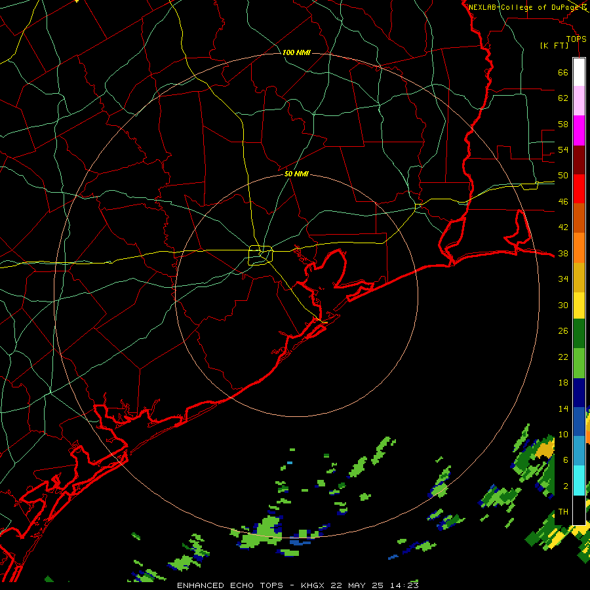Click the '14' legend value
590x590 pixels.
pyautogui.click(x=563, y=408)
